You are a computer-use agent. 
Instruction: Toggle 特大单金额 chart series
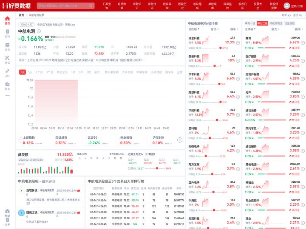pos(112,72)
